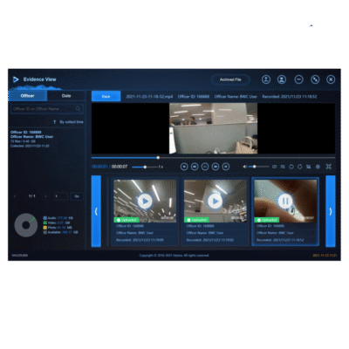This screenshot has width=349, height=349.
Task: Click the Evidence View logo icon
Action: (16, 79)
